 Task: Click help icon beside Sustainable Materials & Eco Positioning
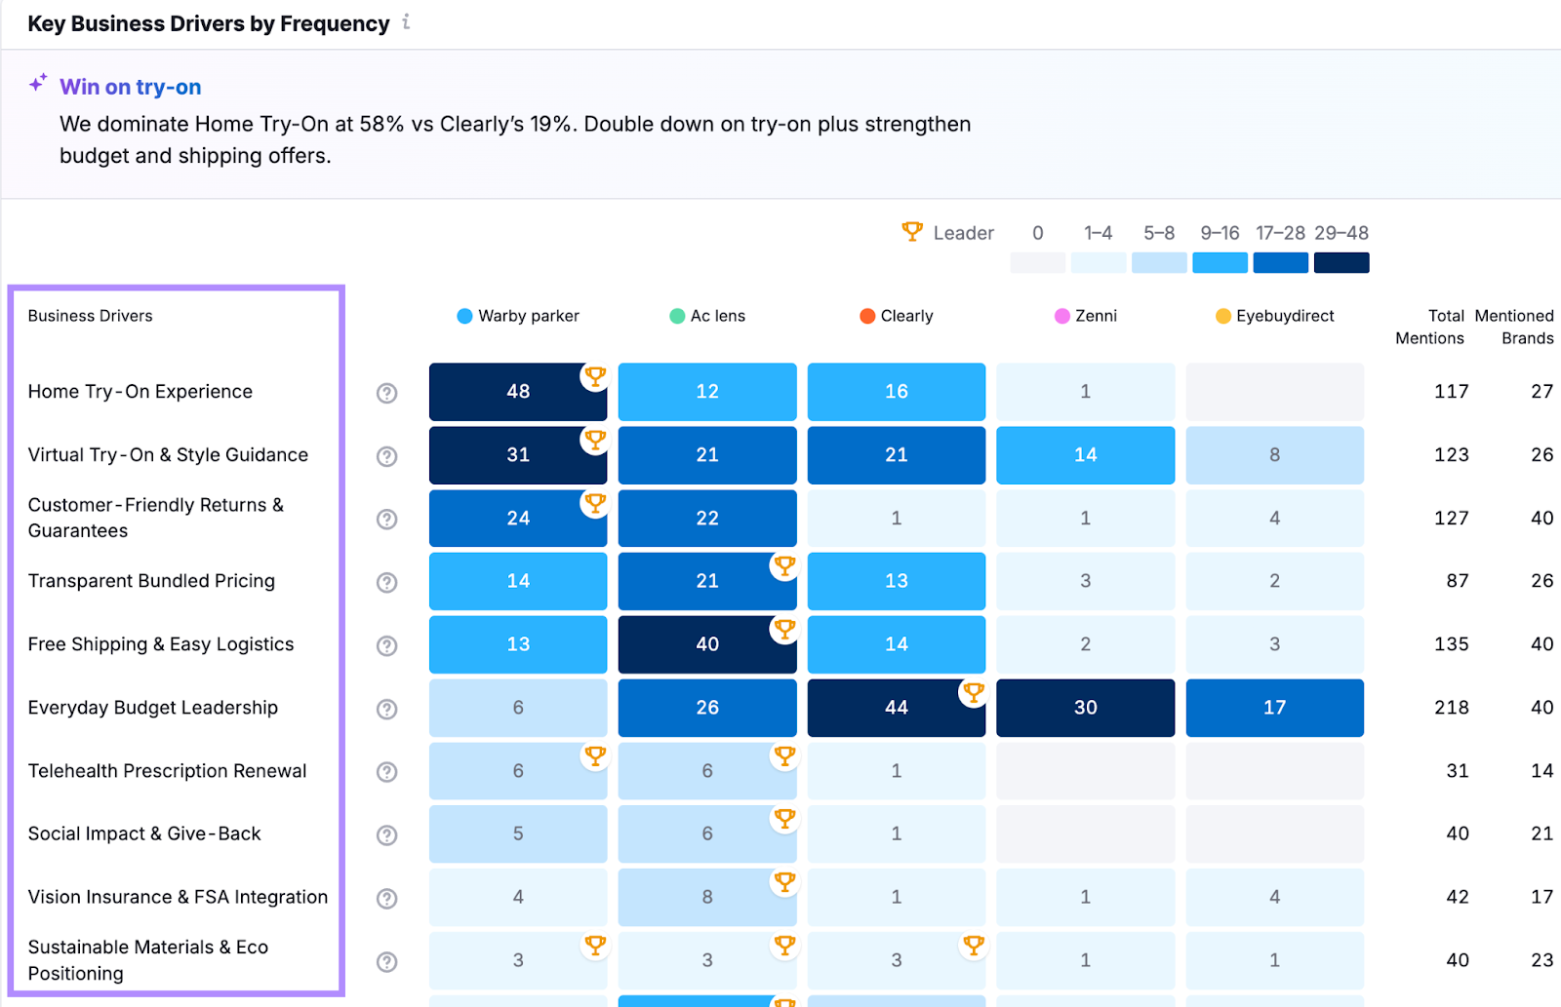387,961
